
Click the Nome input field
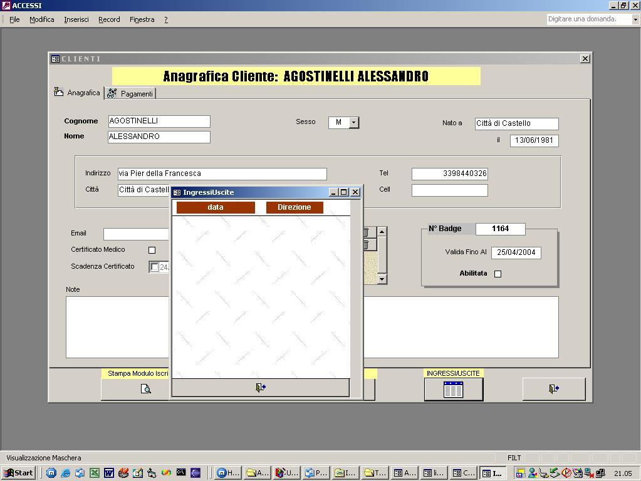click(x=159, y=137)
